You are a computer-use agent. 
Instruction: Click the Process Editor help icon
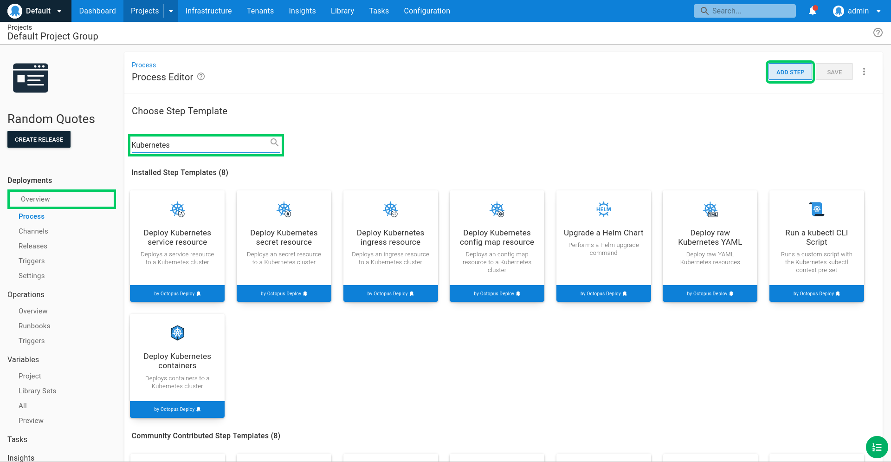(201, 77)
